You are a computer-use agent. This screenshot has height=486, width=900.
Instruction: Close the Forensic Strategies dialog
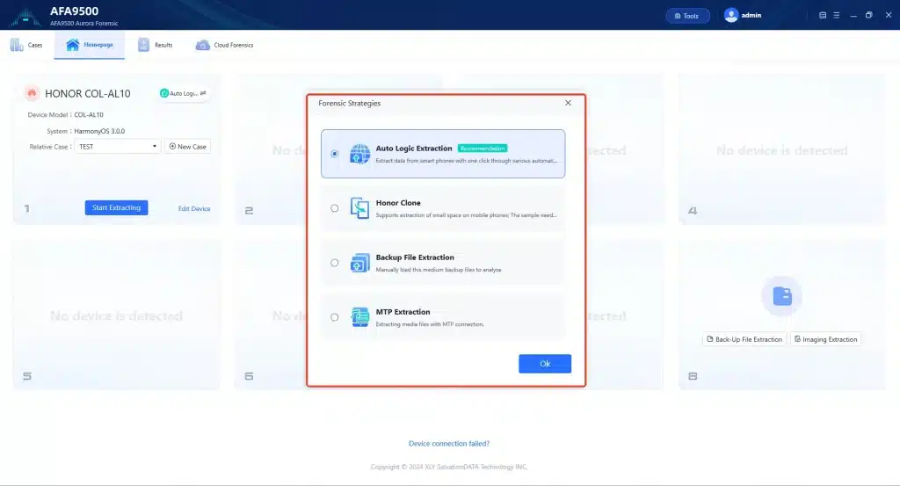coord(568,103)
